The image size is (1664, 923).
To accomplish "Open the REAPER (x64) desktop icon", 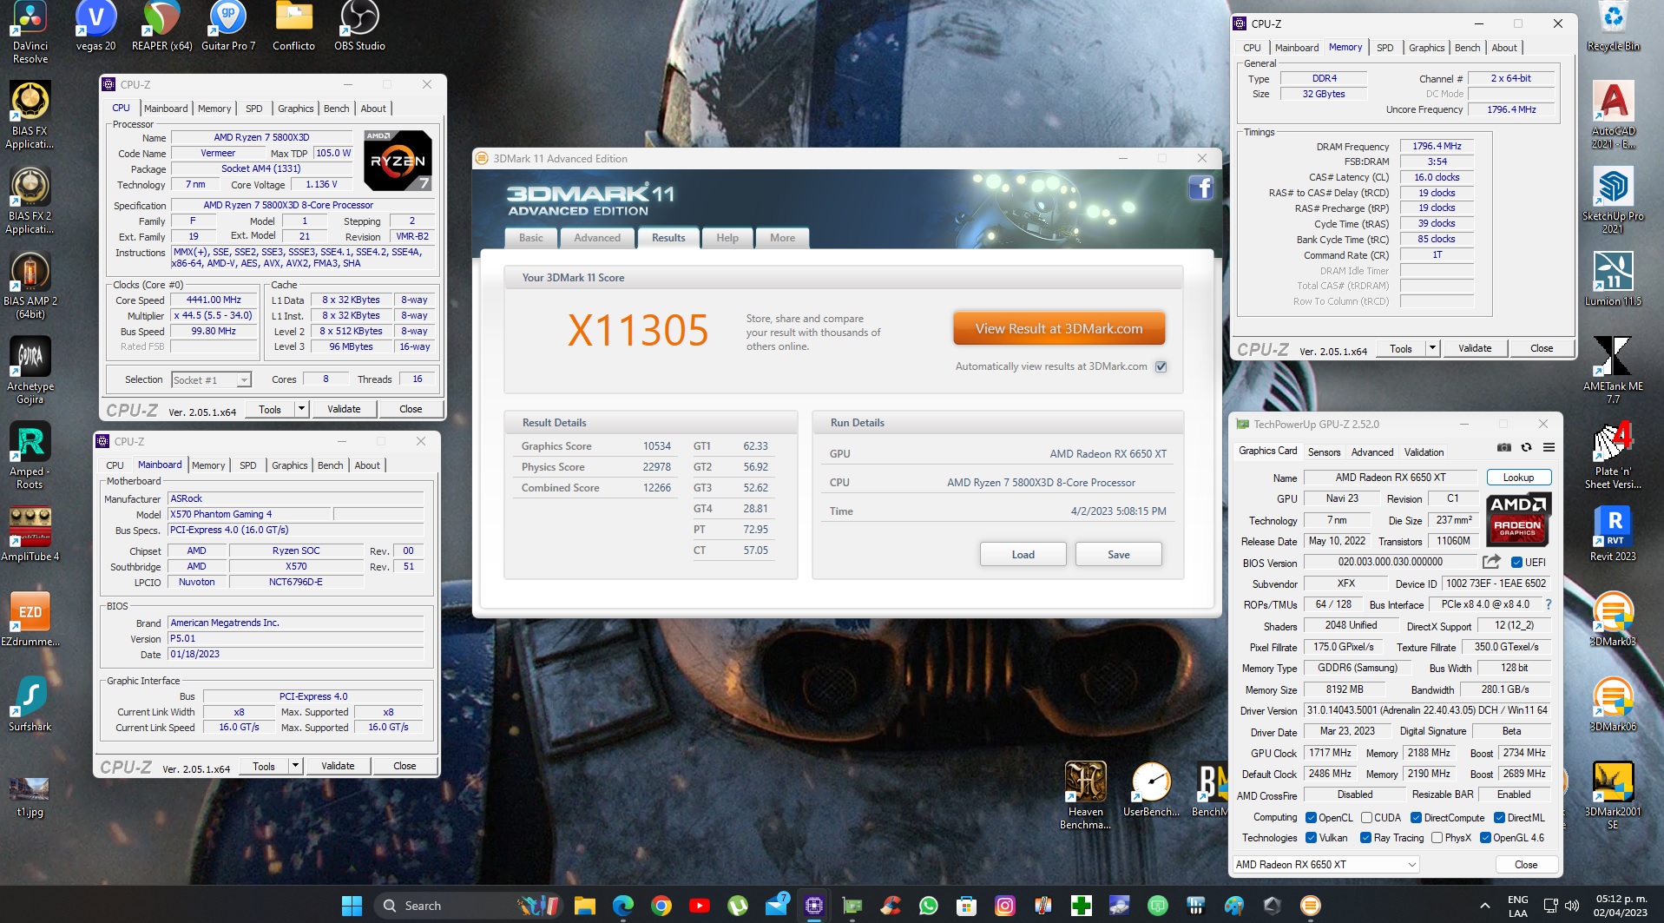I will (161, 27).
